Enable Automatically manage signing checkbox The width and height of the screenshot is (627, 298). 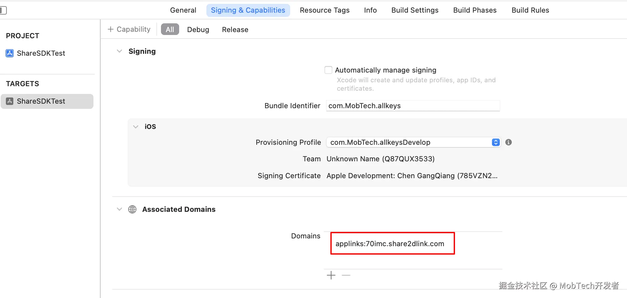coord(328,70)
